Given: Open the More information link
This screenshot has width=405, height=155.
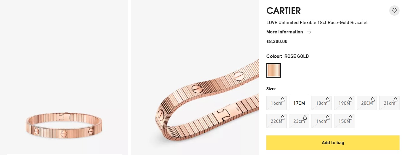Looking at the screenshot, I should point(285,32).
